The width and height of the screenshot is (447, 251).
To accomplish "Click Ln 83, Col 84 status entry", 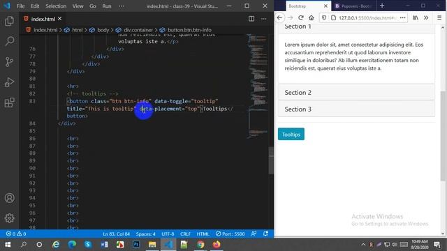I will (x=117, y=234).
